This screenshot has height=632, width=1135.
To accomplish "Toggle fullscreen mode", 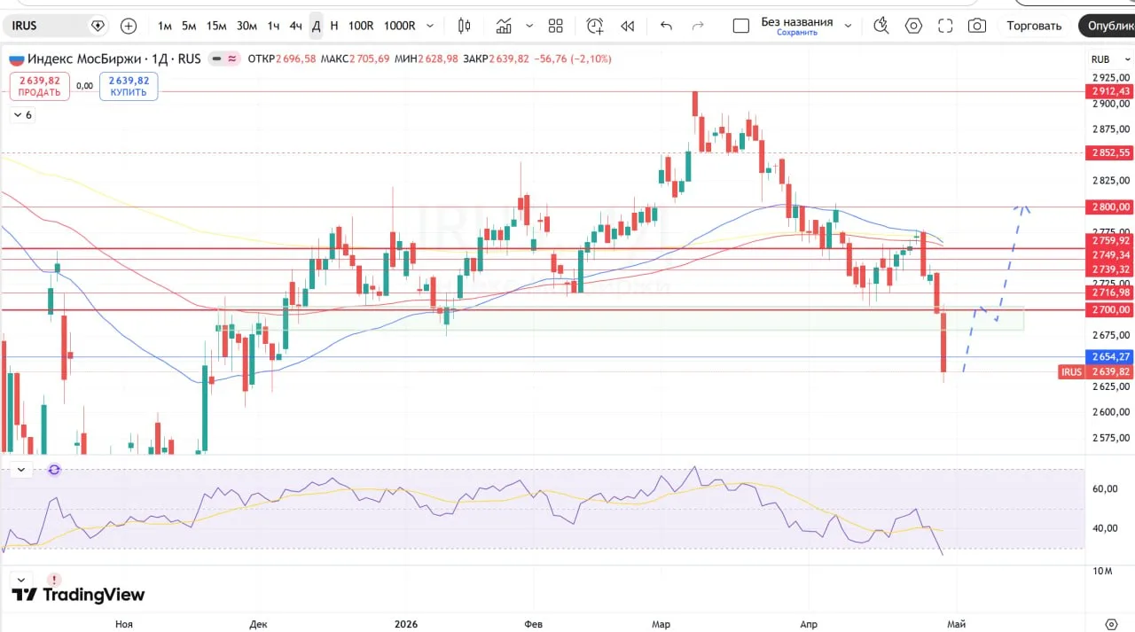I will coord(945,26).
